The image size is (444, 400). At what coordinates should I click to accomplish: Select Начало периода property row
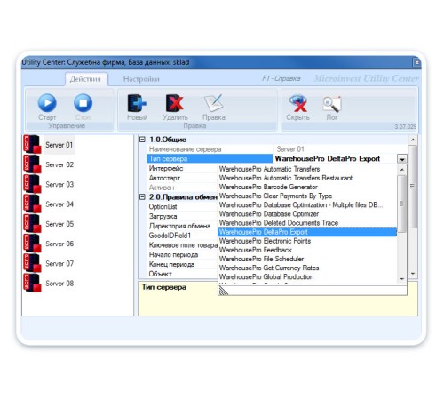(x=182, y=254)
